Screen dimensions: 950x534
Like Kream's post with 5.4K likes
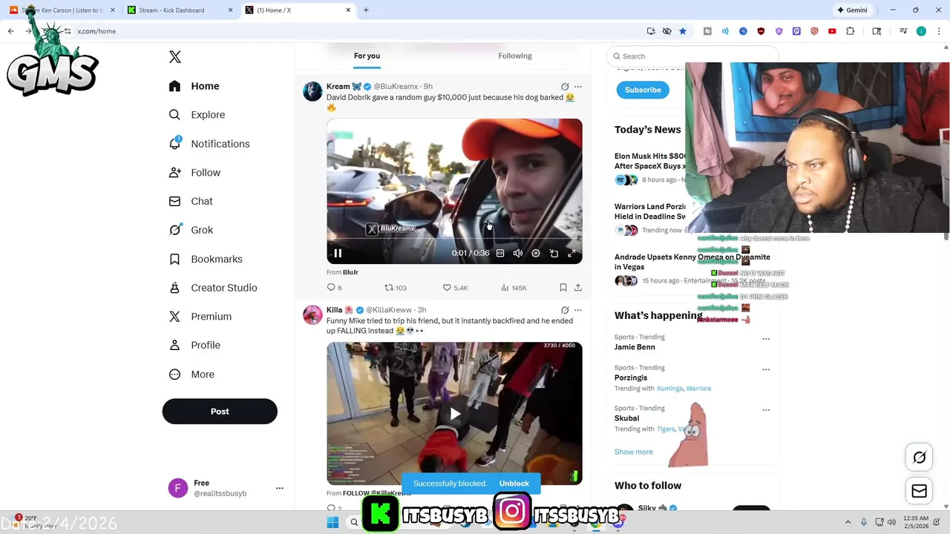pyautogui.click(x=455, y=288)
